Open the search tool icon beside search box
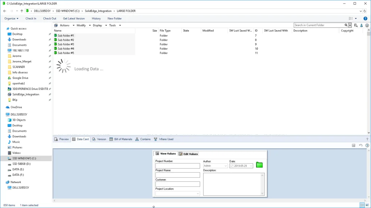Viewport: 371px width, 208px height. click(x=356, y=25)
